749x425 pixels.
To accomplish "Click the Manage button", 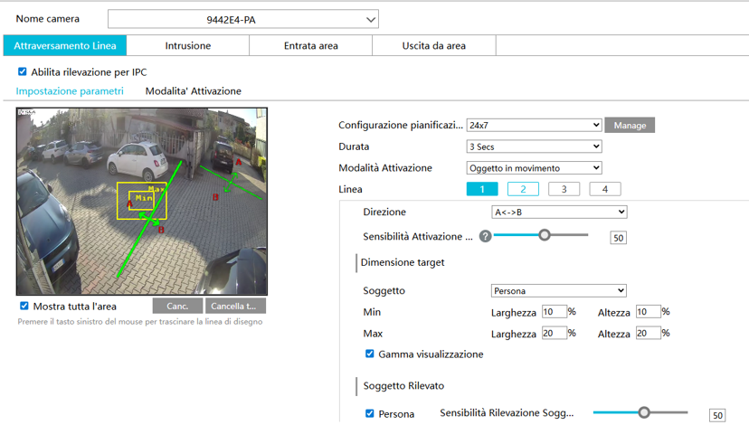I will 630,126.
